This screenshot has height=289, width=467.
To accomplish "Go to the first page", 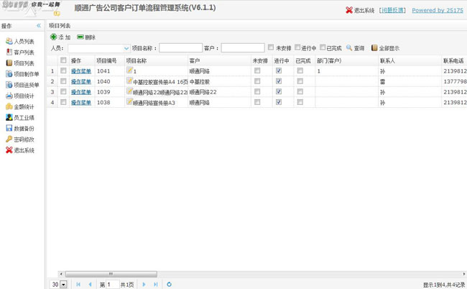I will 78,284.
